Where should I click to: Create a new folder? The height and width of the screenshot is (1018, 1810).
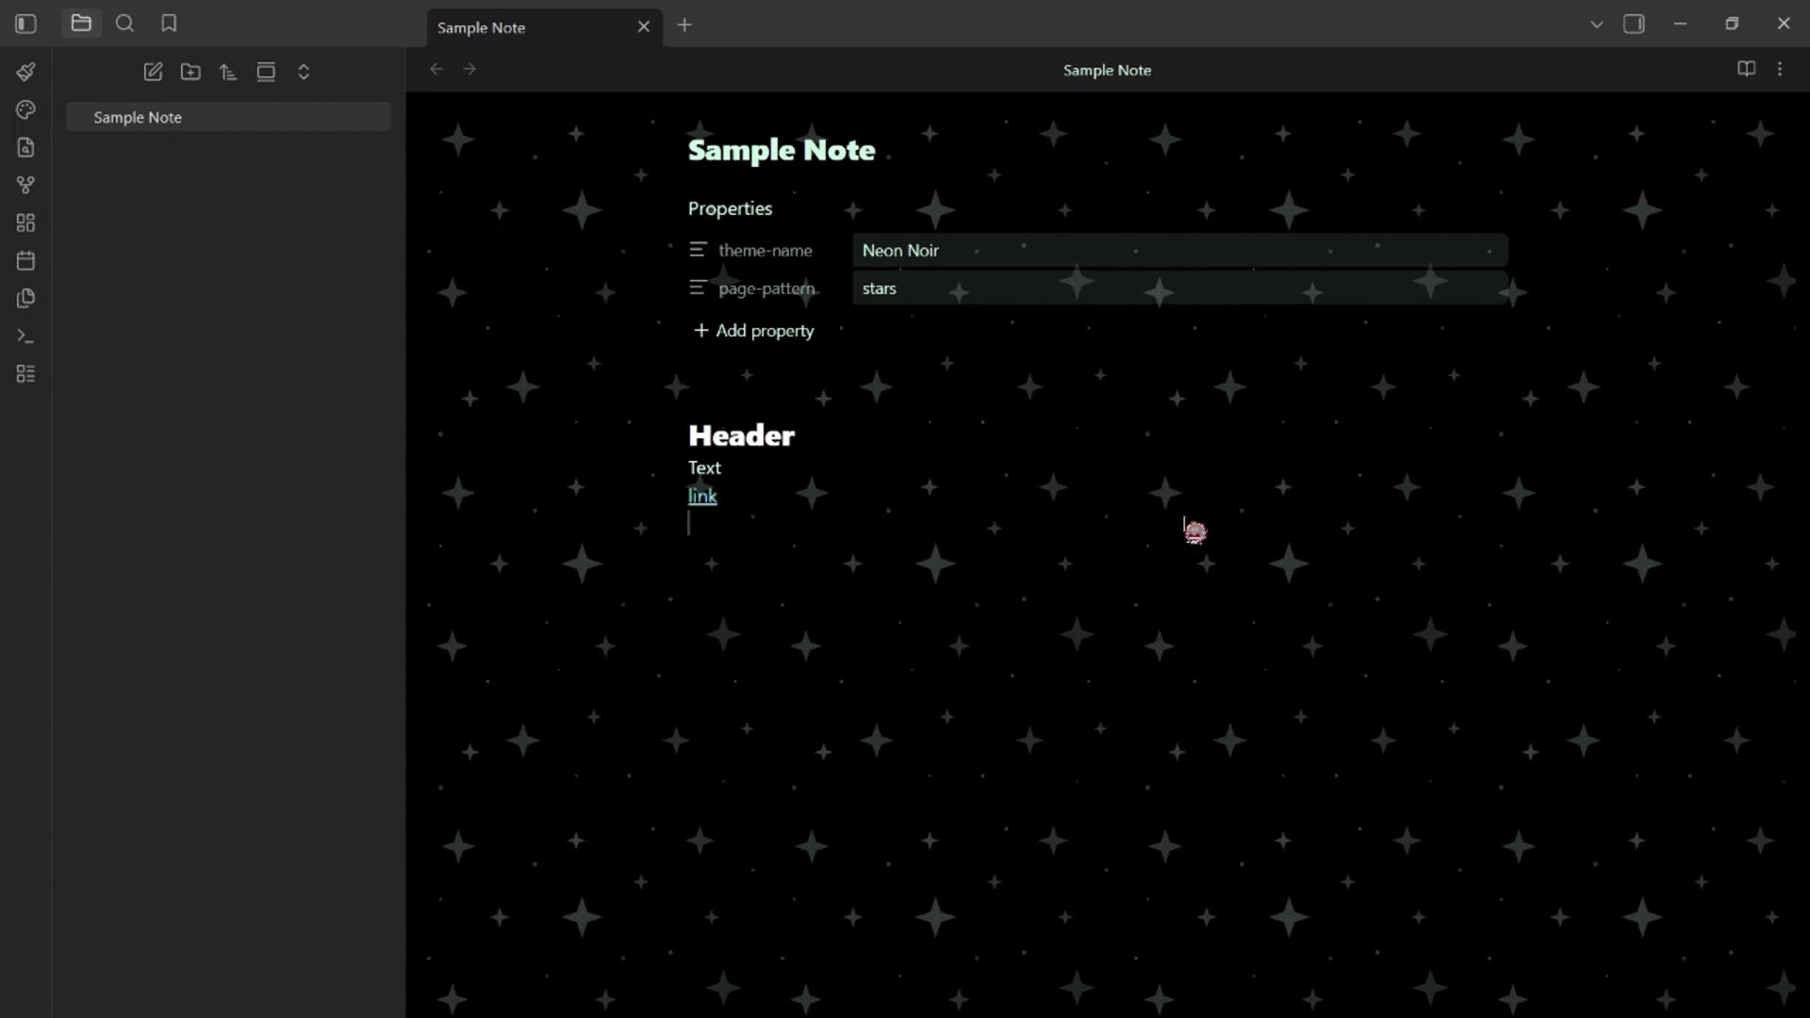190,72
